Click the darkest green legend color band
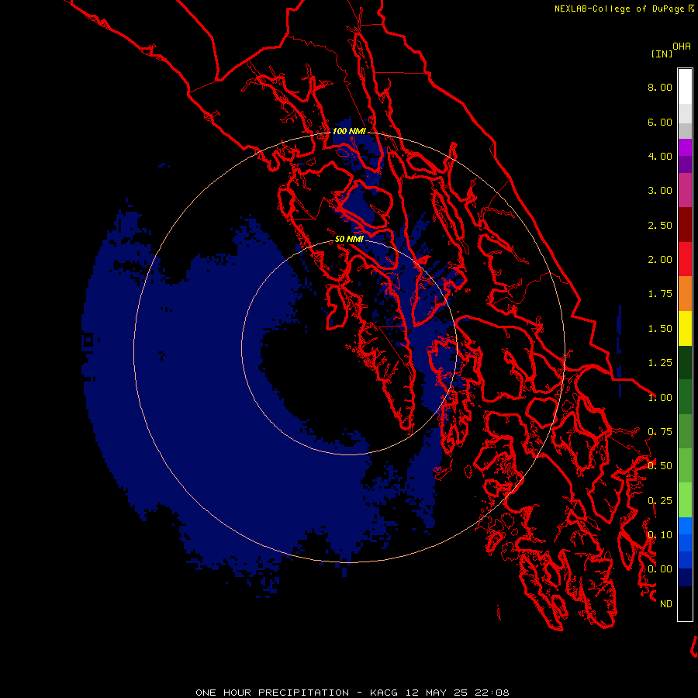The image size is (698, 698). tap(685, 363)
